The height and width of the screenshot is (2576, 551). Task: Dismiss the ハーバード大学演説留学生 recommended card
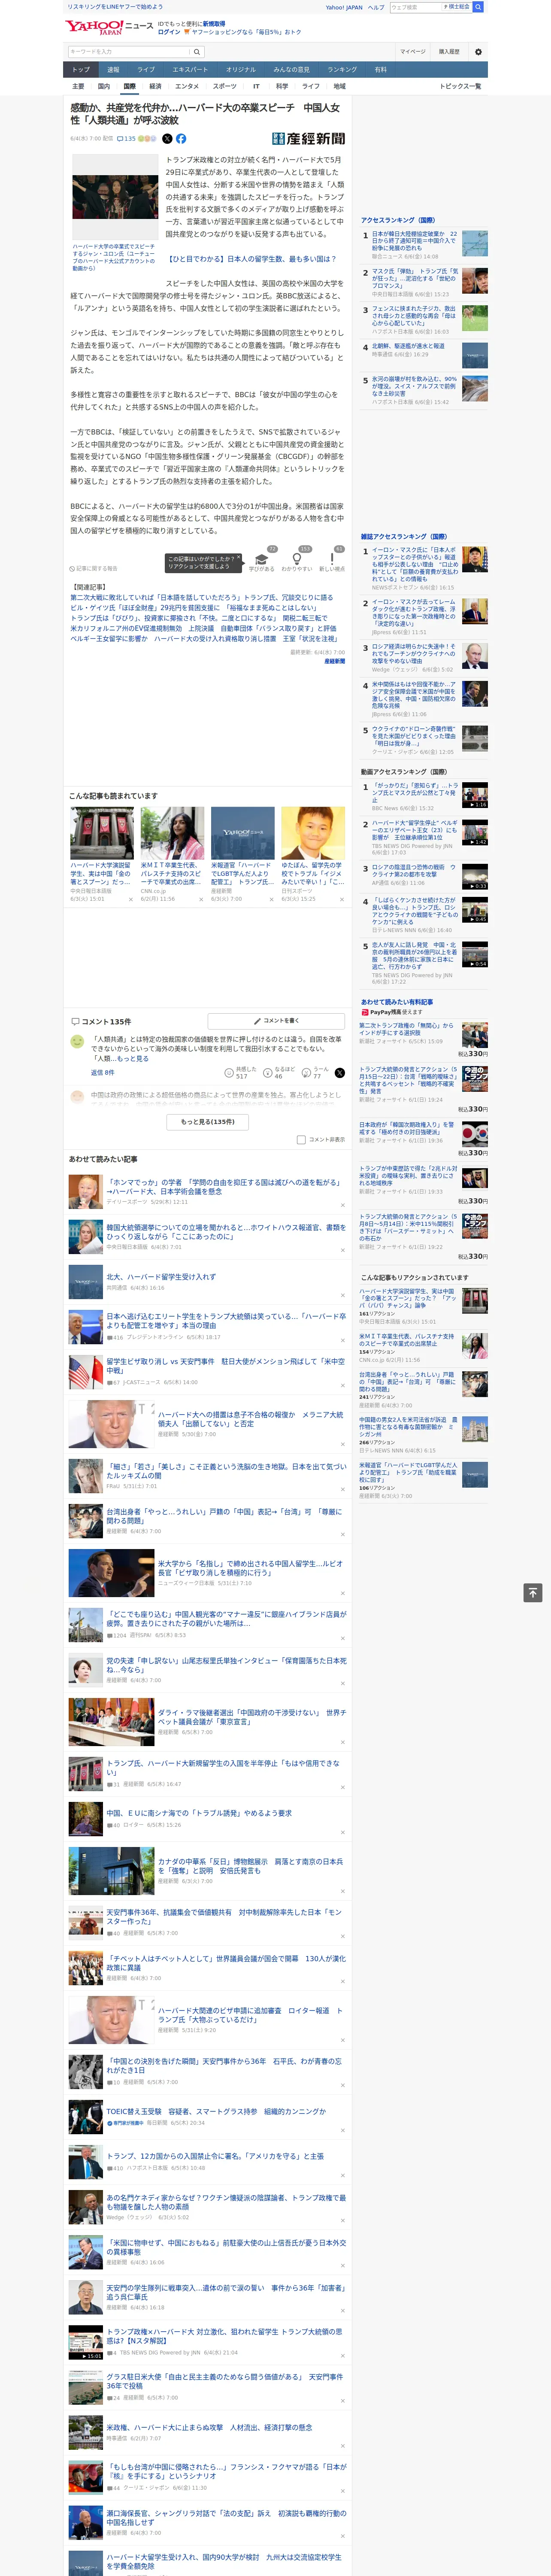[x=130, y=899]
